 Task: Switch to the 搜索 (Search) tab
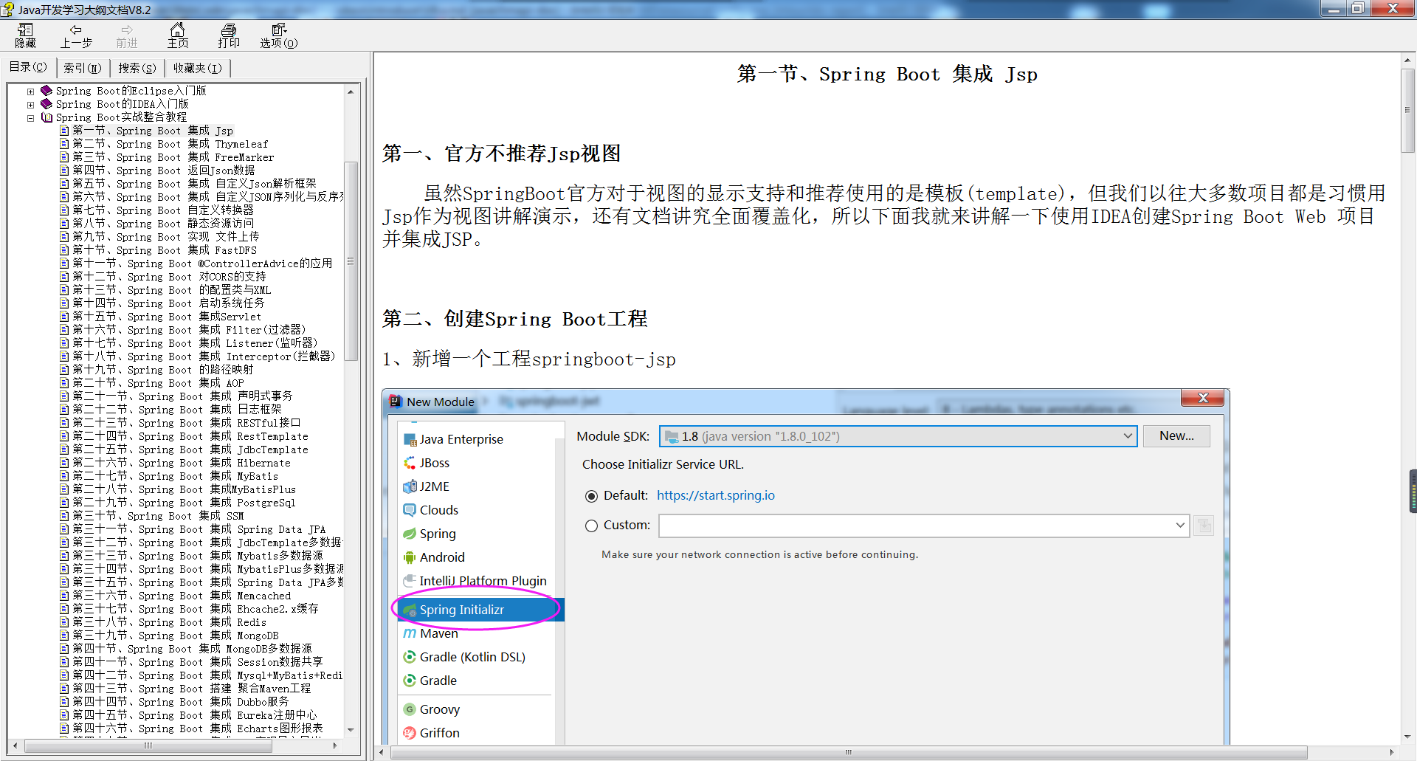point(137,68)
